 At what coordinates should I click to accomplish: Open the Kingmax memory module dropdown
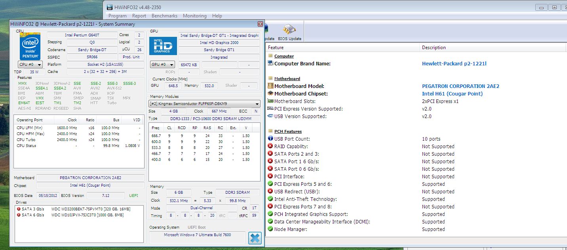(x=204, y=104)
